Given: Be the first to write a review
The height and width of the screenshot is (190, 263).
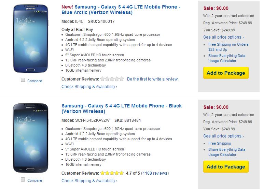Looking at the screenshot, I should pyautogui.click(x=153, y=79).
